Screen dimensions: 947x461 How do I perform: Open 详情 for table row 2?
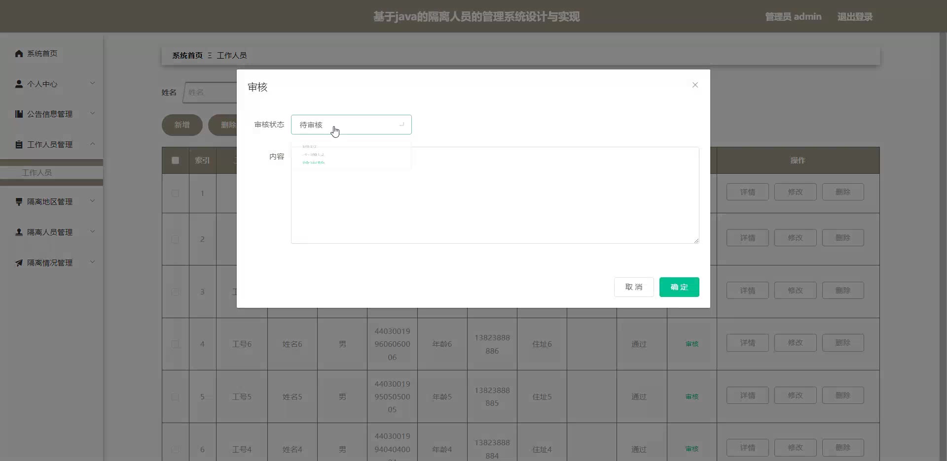[748, 237]
